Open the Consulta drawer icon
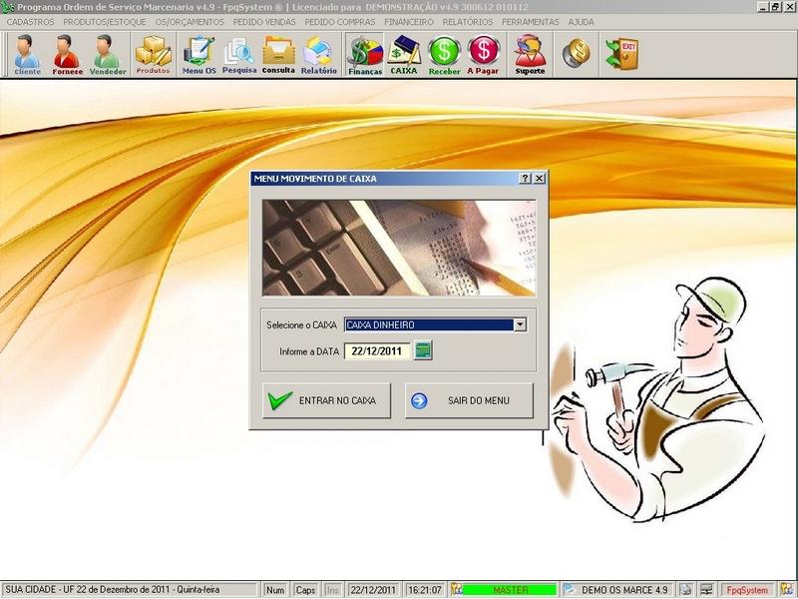Image resolution: width=798 pixels, height=599 pixels. [278, 55]
